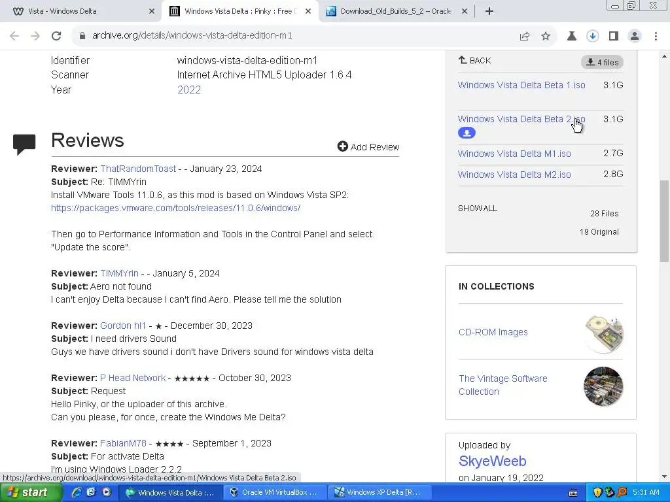Open uploader SkyeWeeb profile
The width and height of the screenshot is (670, 502).
(x=492, y=461)
